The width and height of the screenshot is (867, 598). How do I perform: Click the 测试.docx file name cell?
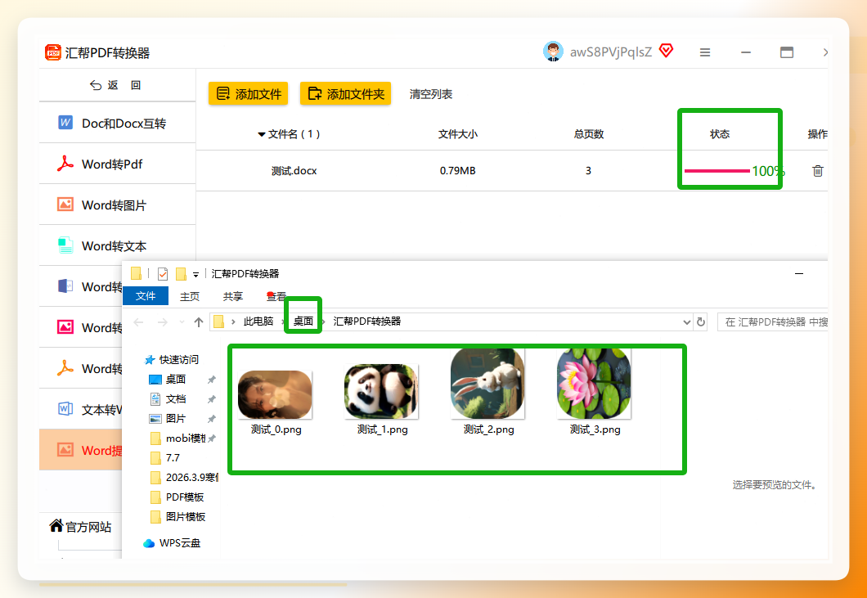294,171
